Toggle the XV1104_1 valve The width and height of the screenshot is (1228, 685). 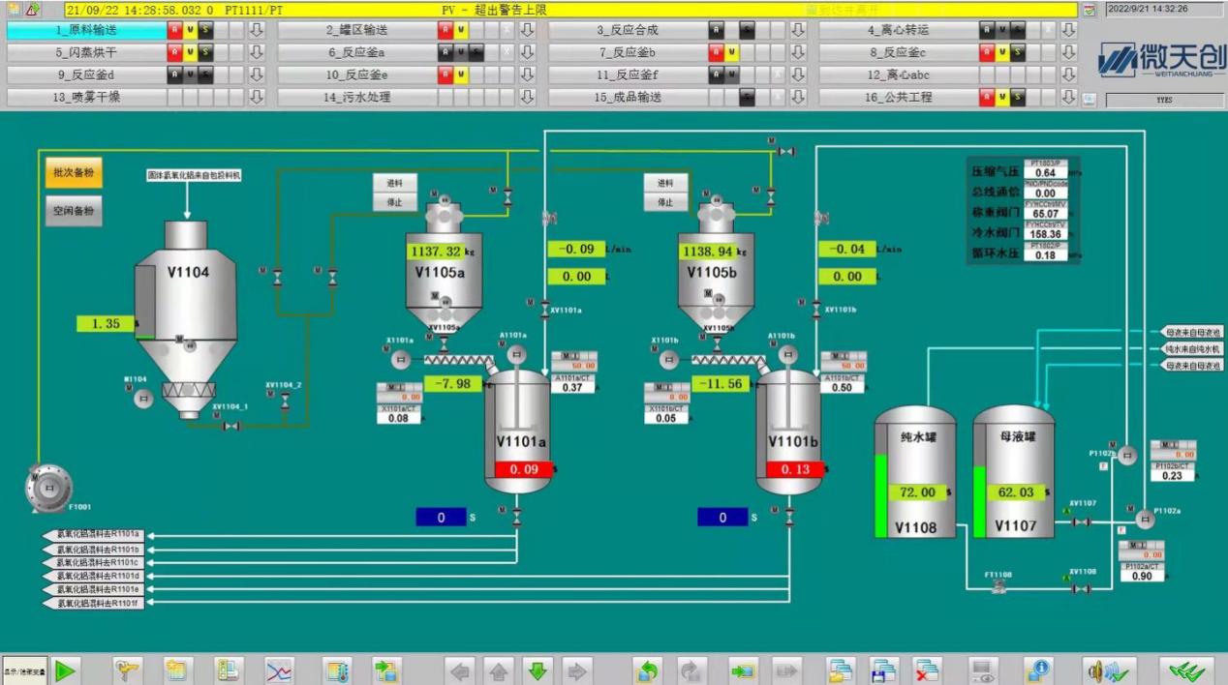point(230,426)
